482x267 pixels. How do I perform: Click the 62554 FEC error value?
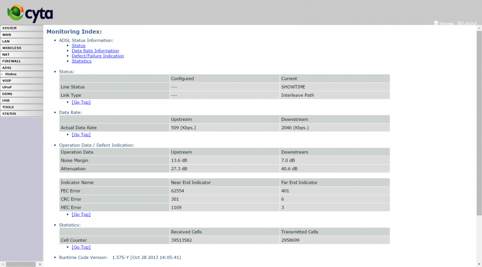[178, 191]
